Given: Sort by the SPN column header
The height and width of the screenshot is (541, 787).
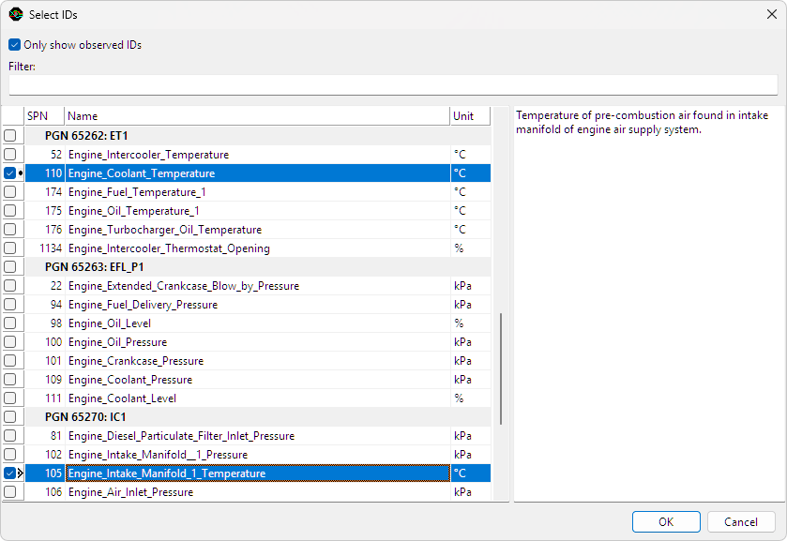Looking at the screenshot, I should [45, 116].
